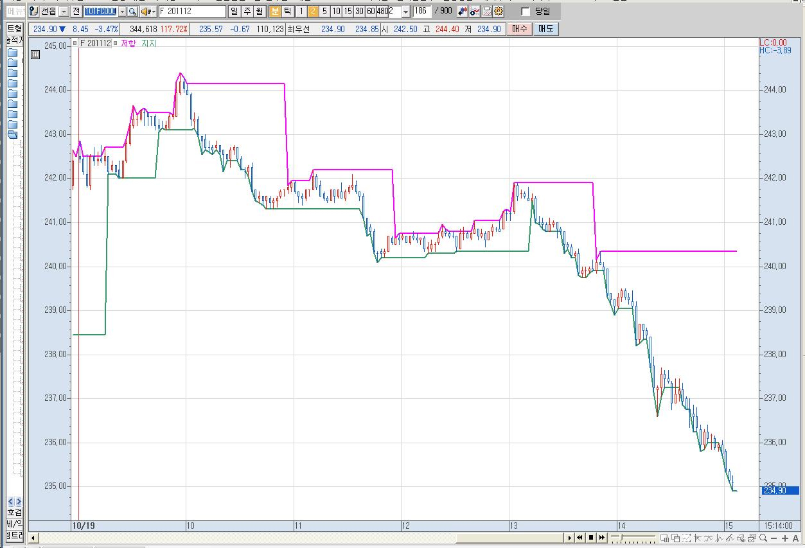Click the 매수 buy button

coord(520,29)
